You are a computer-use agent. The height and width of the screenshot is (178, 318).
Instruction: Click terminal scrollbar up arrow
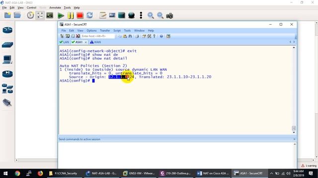pos(294,47)
